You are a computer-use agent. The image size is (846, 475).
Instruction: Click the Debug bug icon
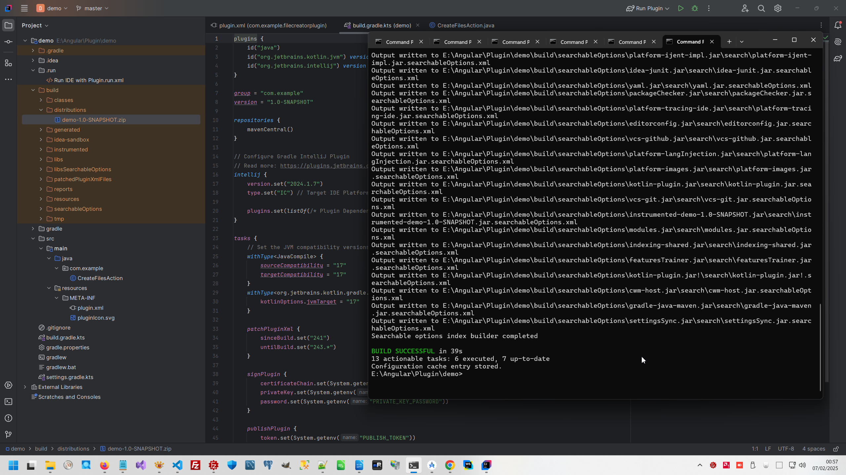tap(695, 8)
